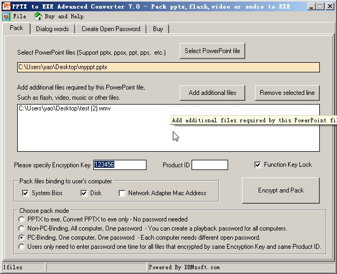Select PC-Binding, One computer mode
The image size is (337, 274).
click(x=21, y=238)
